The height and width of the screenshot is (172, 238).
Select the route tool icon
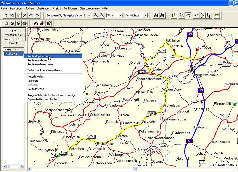(203, 15)
